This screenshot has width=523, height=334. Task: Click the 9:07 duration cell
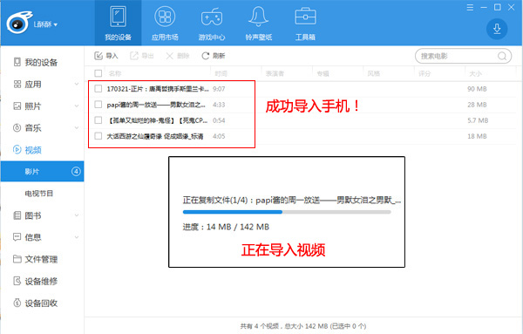[219, 89]
